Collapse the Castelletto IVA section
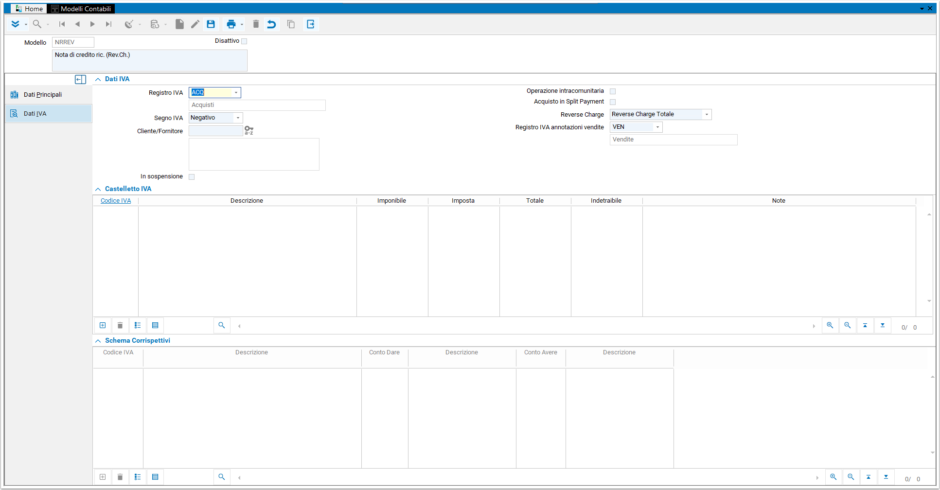 98,189
